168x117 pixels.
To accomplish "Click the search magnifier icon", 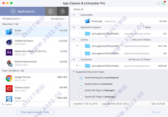I will click(x=3, y=104).
